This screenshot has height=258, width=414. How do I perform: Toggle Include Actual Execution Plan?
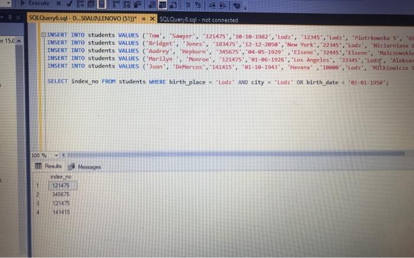tap(116, 4)
